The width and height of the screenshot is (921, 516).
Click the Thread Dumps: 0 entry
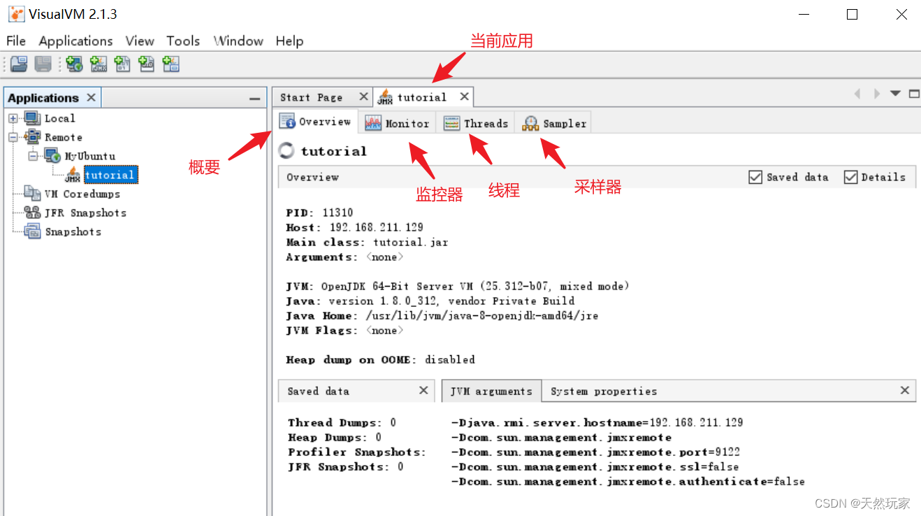(342, 422)
